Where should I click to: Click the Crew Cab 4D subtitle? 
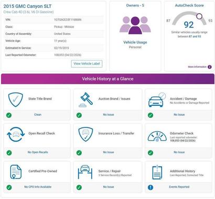pyautogui.click(x=28, y=12)
